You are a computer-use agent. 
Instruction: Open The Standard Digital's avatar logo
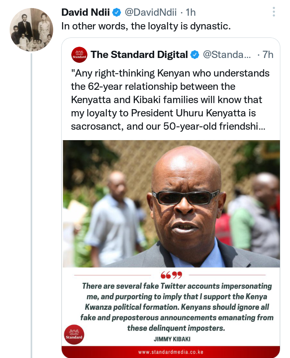[79, 55]
